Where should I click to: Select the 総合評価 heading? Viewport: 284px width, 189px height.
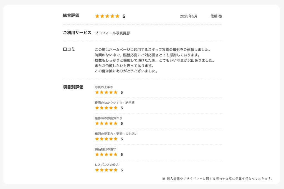coord(71,16)
